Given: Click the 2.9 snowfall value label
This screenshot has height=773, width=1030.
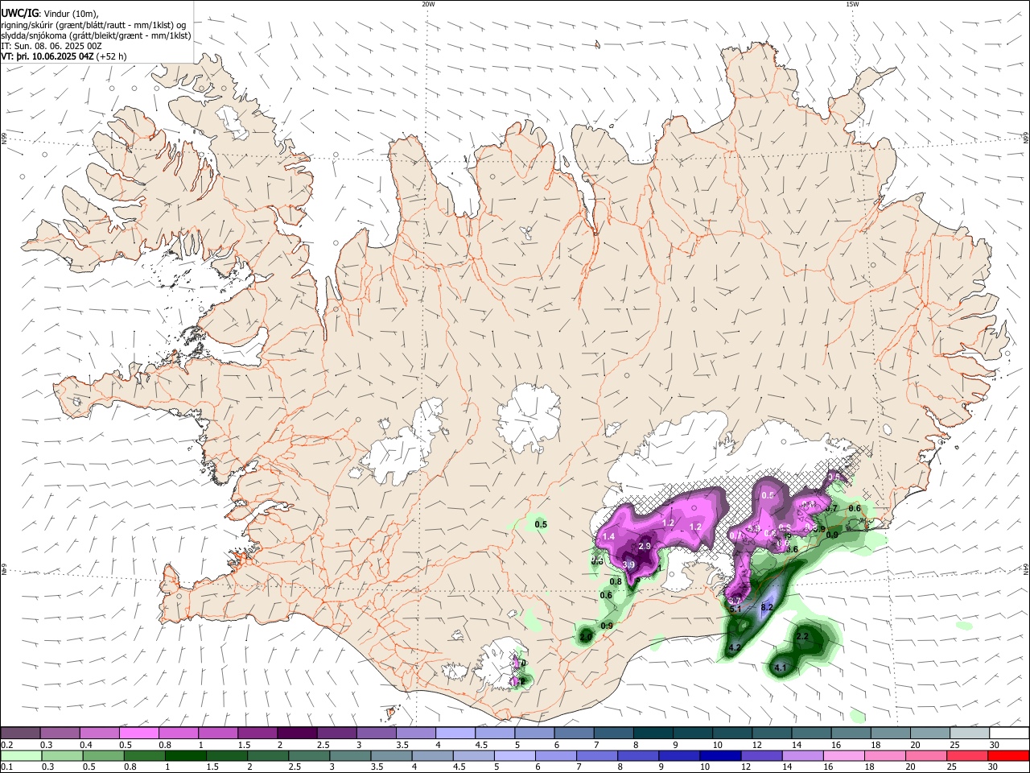Looking at the screenshot, I should [644, 546].
